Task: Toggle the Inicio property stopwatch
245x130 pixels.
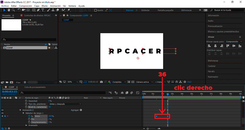Action: tap(29, 116)
